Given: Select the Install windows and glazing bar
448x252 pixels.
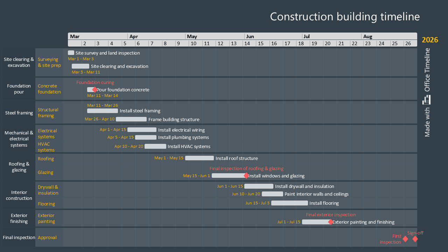Looking at the screenshot, I should point(227,175).
